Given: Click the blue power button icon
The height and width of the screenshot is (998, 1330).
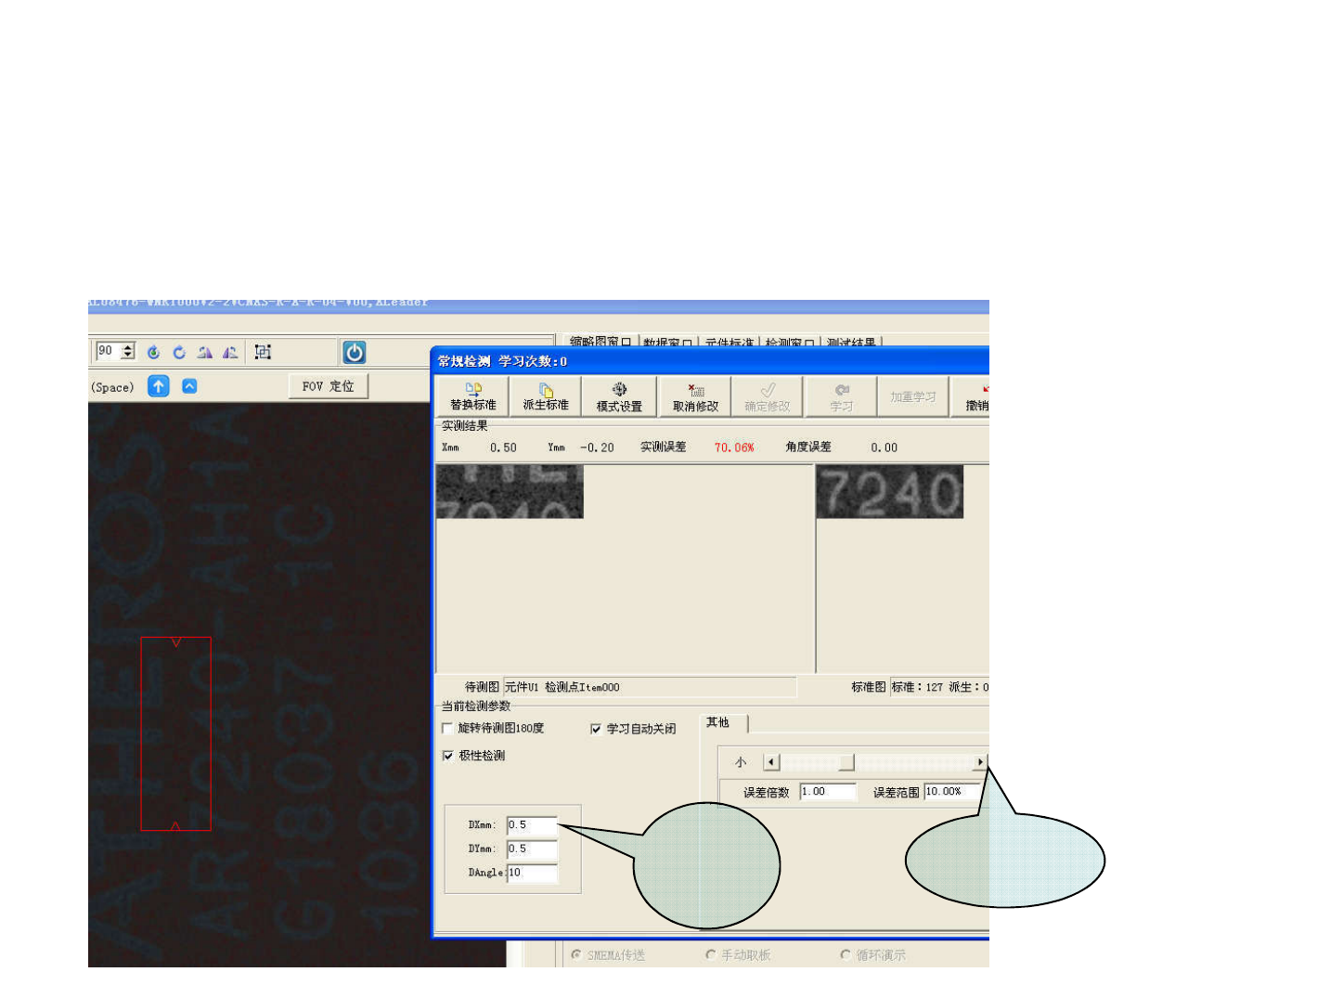Looking at the screenshot, I should click(355, 352).
